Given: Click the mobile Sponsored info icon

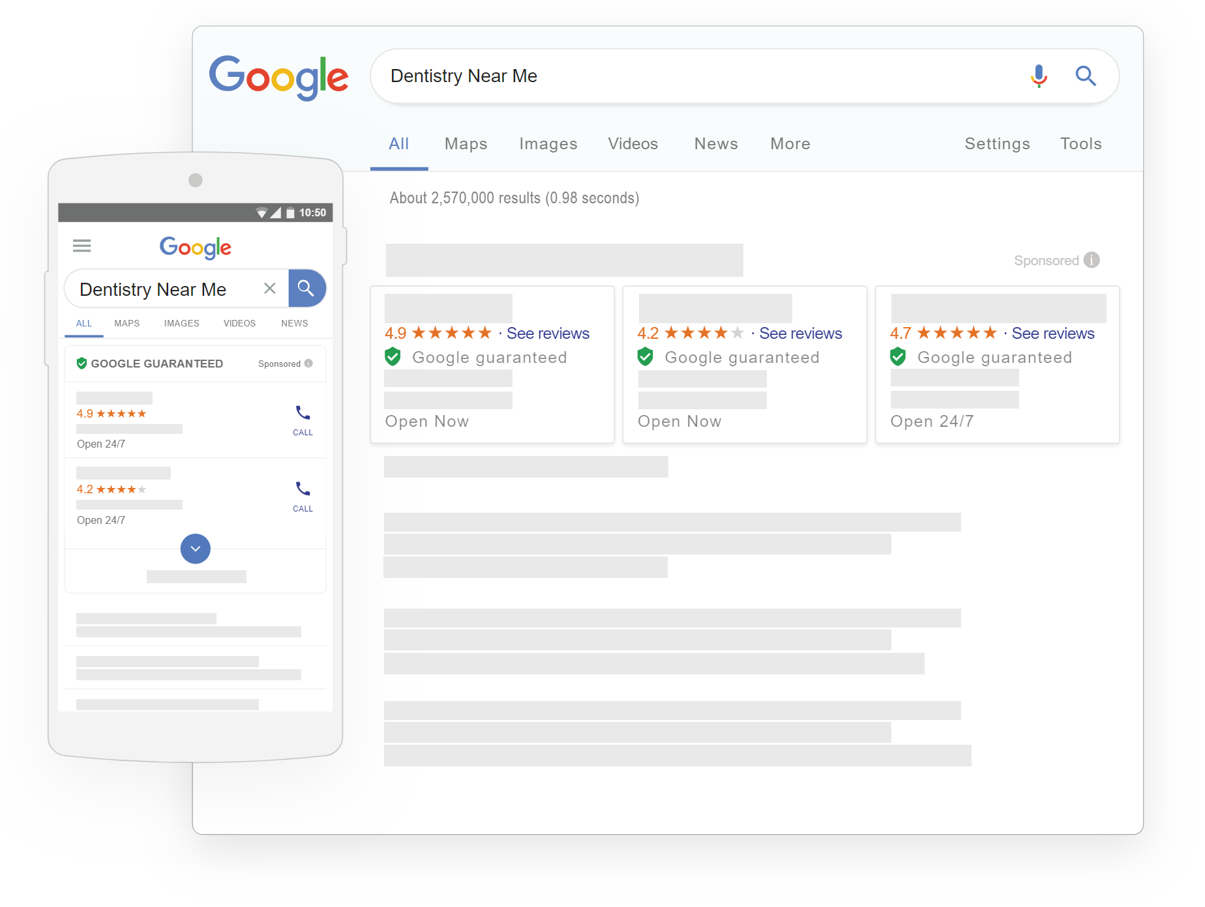Looking at the screenshot, I should [308, 364].
